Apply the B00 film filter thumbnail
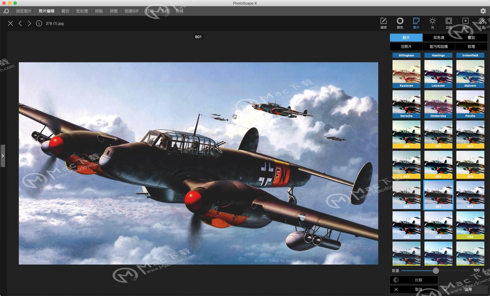 [x=406, y=195]
